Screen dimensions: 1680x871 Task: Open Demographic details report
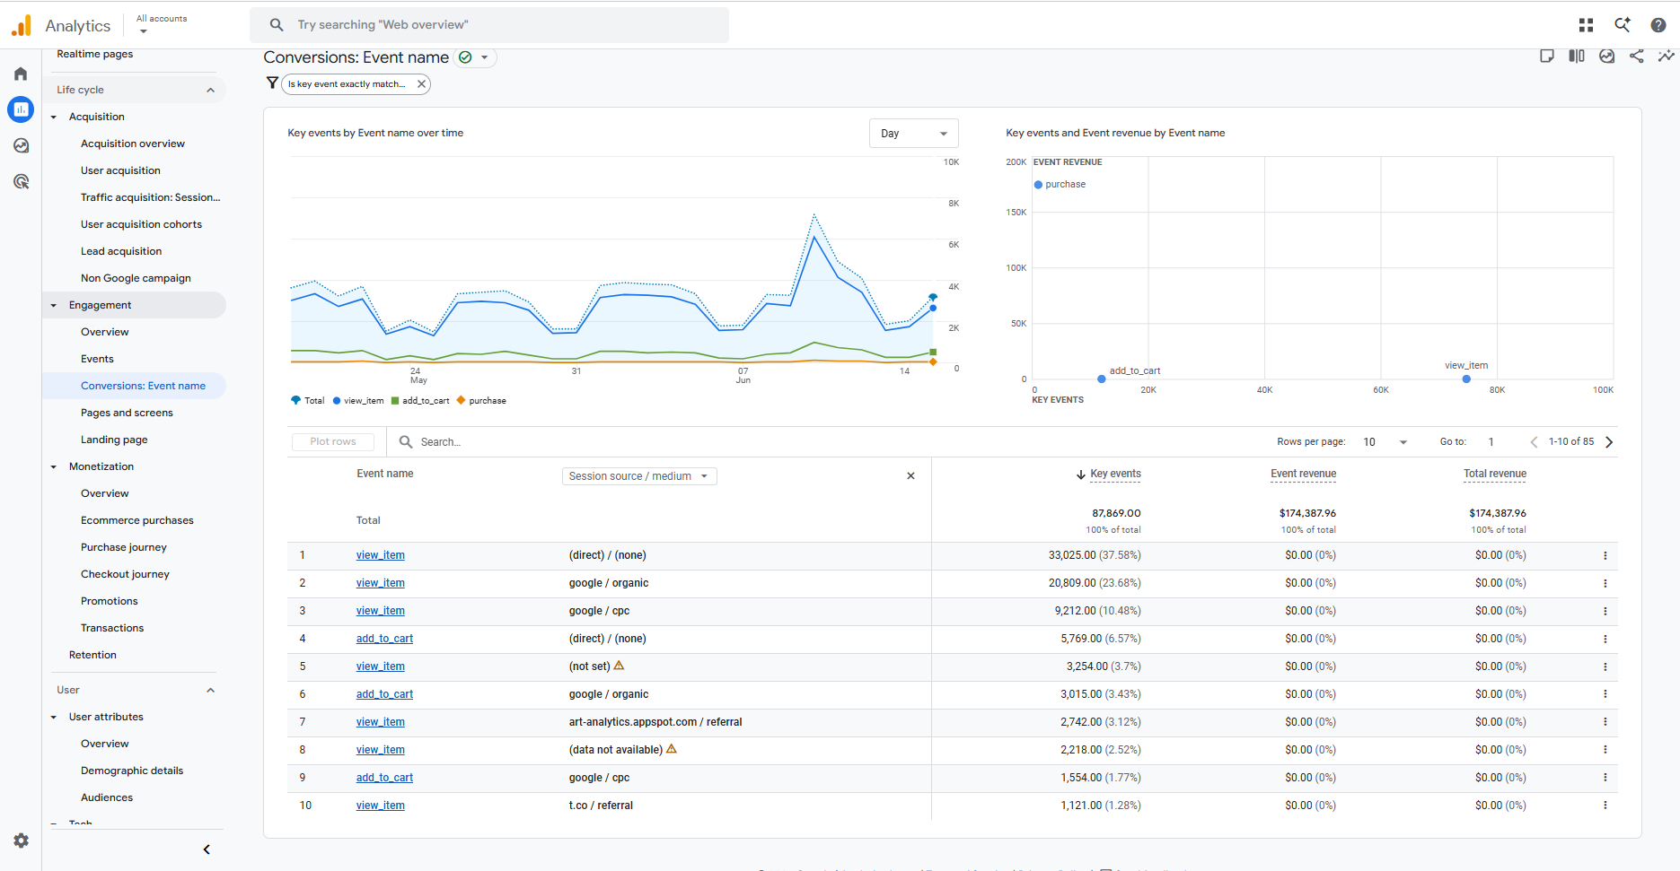pos(132,771)
